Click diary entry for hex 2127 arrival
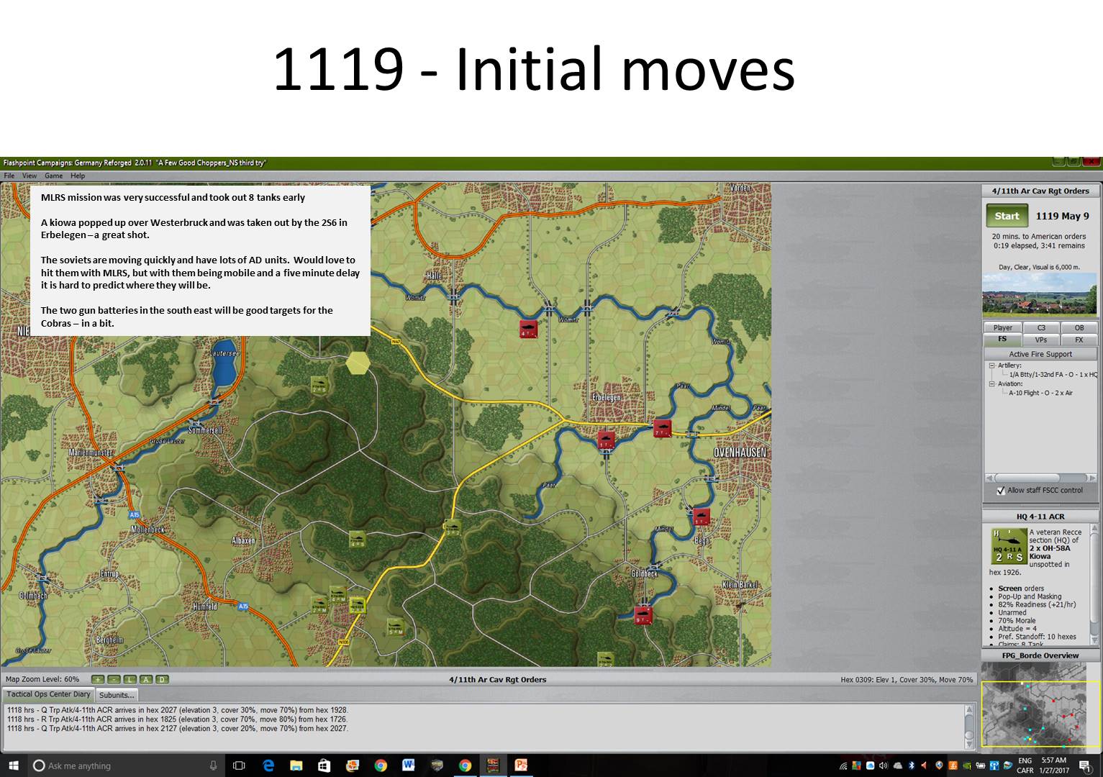The height and width of the screenshot is (777, 1103). [178, 729]
